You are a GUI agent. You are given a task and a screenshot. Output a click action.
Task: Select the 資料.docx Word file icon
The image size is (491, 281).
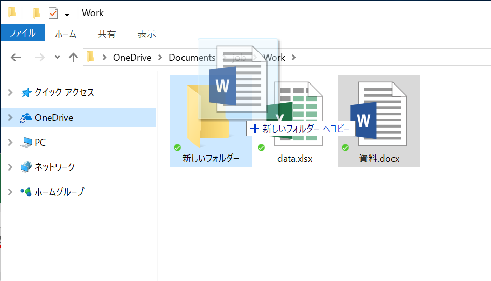[378, 114]
